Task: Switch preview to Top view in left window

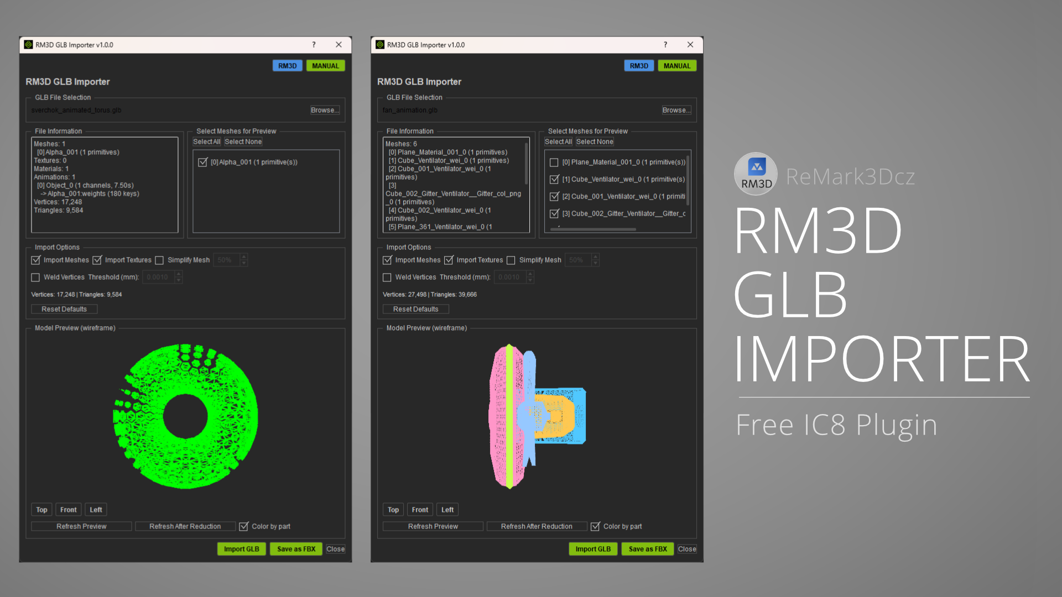Action: (42, 510)
